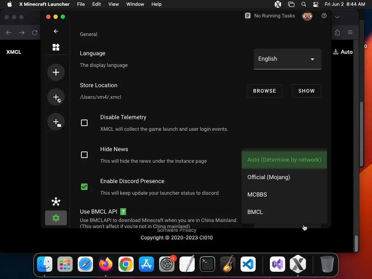Open Google Chrome from the dock
Image resolution: width=372 pixels, height=279 pixels.
(x=126, y=264)
